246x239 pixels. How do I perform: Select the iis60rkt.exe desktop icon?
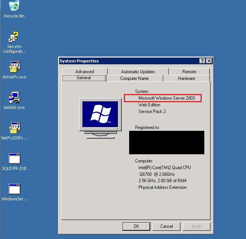coord(14,98)
